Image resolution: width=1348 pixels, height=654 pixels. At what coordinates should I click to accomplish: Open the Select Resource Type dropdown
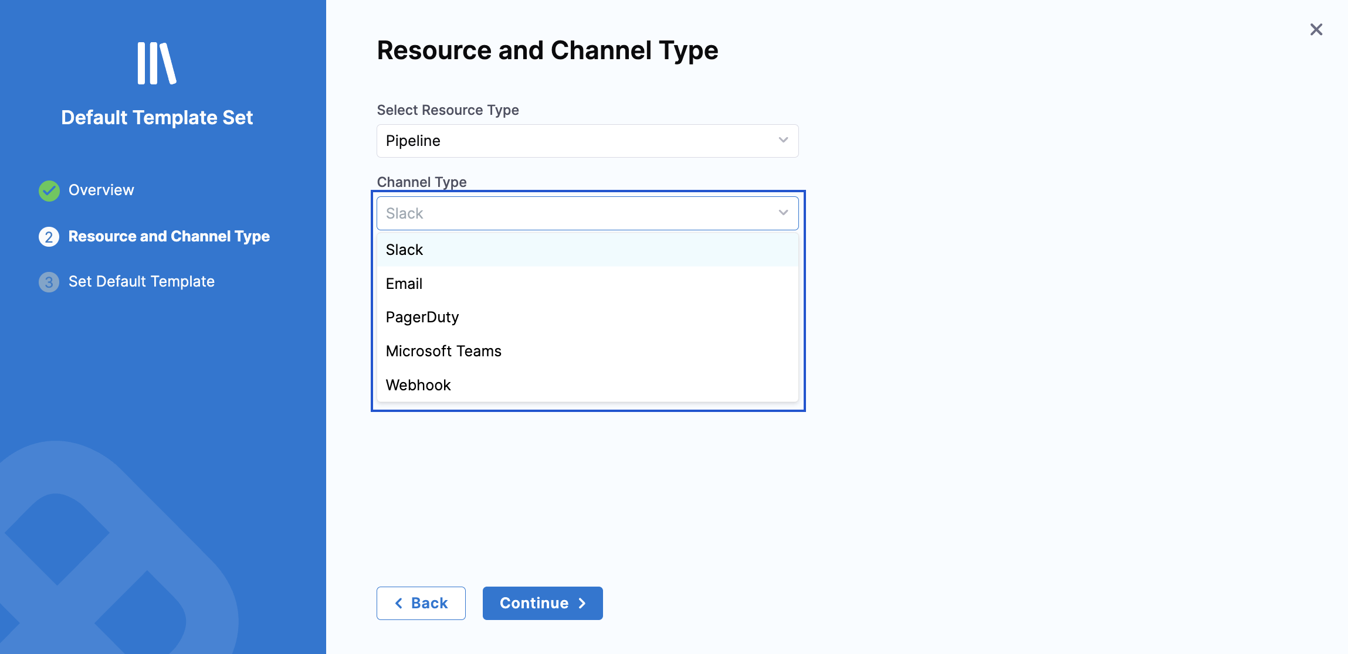click(x=587, y=141)
